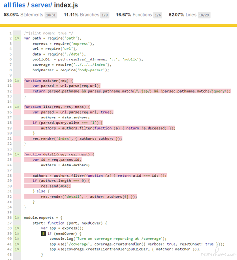This screenshot has height=260, width=237.
Task: Click the 'function detail(req, res, next)' line
Action: point(59,154)
